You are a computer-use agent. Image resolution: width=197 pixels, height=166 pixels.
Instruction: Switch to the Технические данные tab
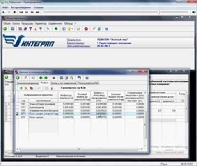click(27, 83)
